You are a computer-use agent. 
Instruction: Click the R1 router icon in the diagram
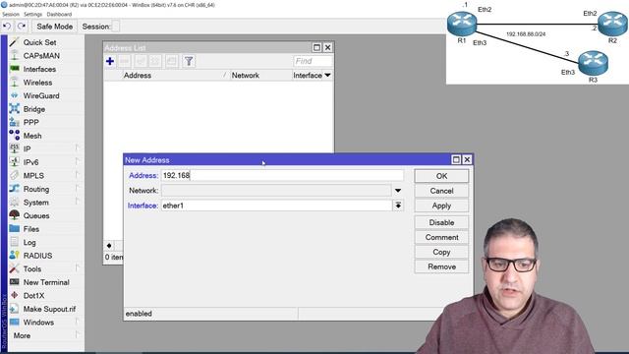462,24
